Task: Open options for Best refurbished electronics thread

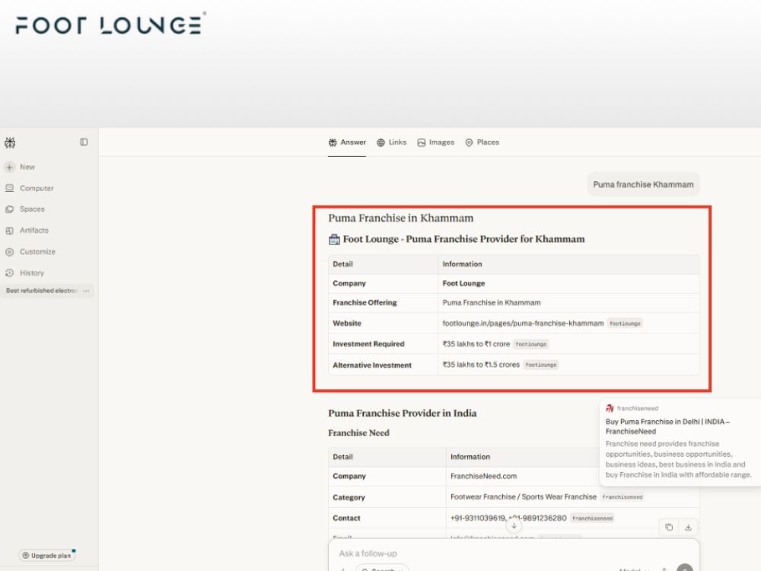Action: pos(87,291)
